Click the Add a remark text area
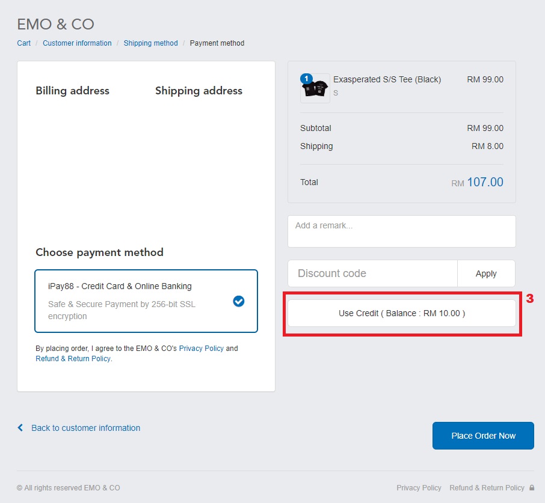545x503 pixels. 401,231
